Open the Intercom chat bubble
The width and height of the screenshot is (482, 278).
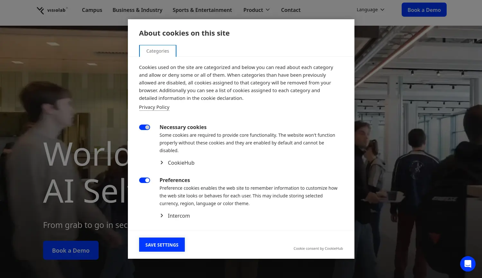(468, 264)
